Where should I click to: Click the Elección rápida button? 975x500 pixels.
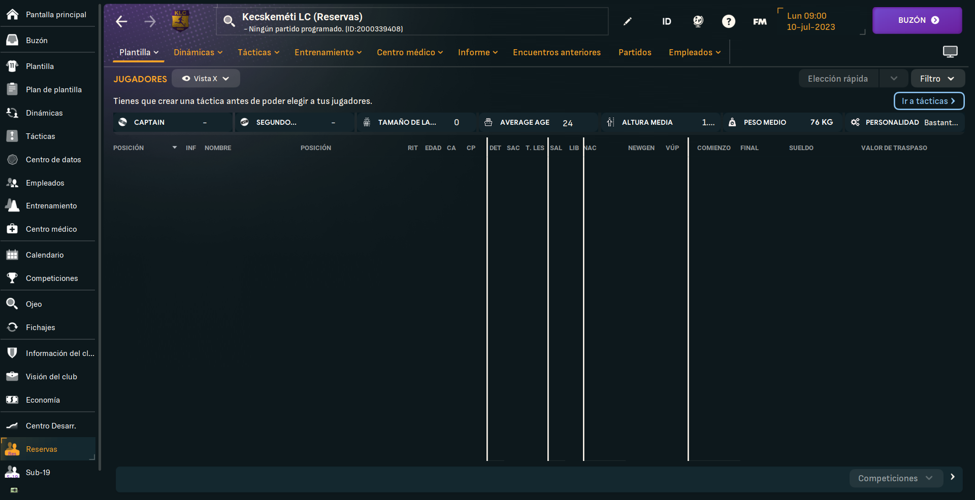[838, 79]
